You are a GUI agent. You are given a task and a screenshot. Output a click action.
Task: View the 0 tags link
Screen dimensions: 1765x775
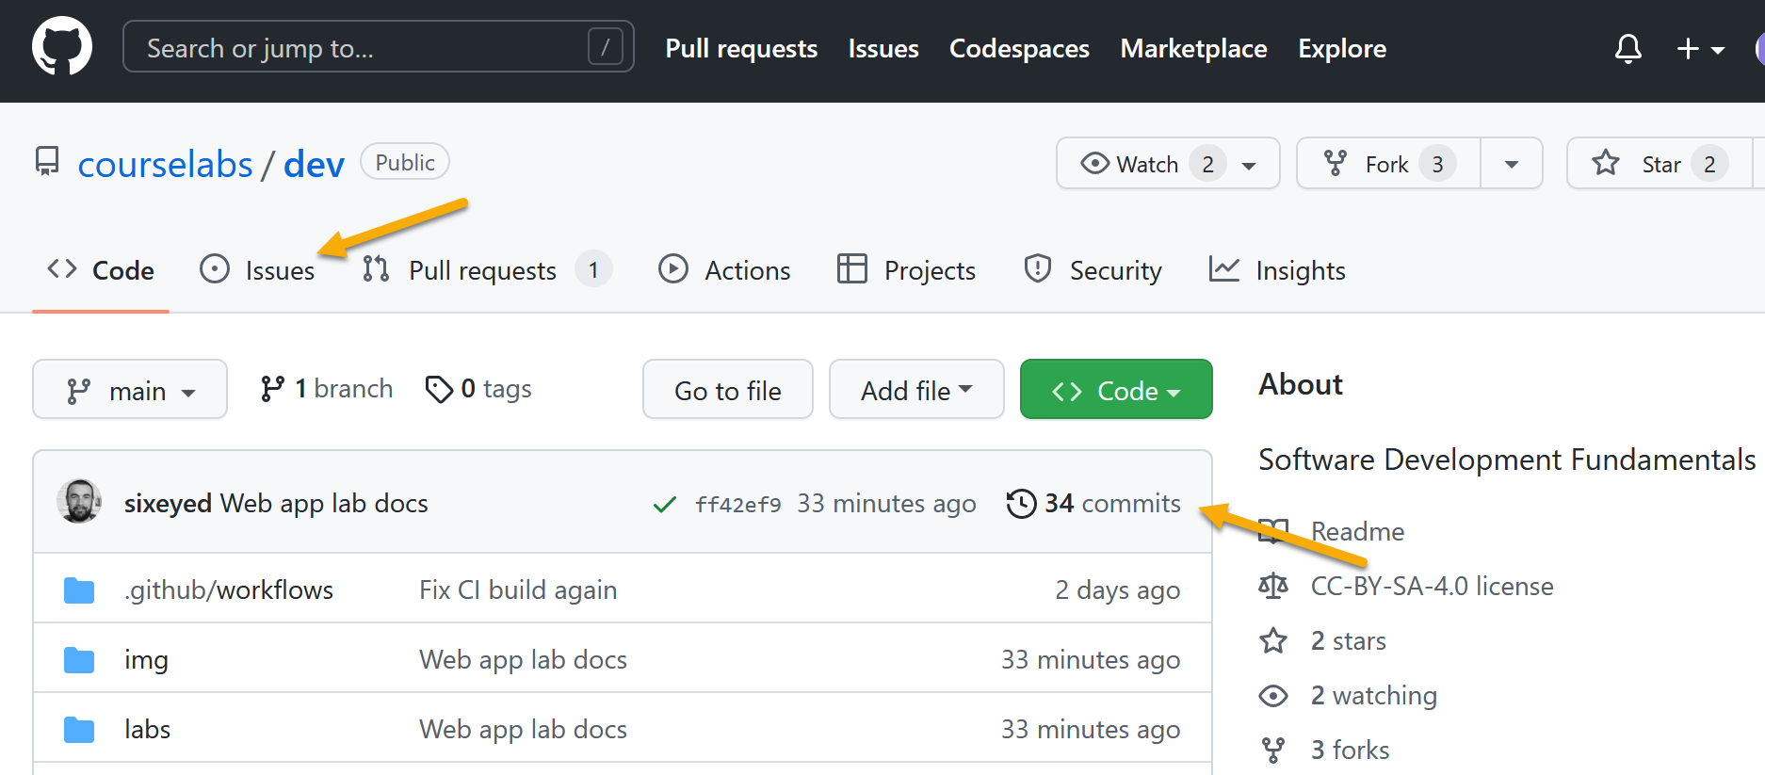coord(478,389)
